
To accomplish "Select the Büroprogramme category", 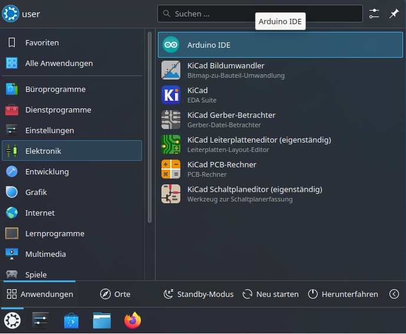I will point(72,89).
